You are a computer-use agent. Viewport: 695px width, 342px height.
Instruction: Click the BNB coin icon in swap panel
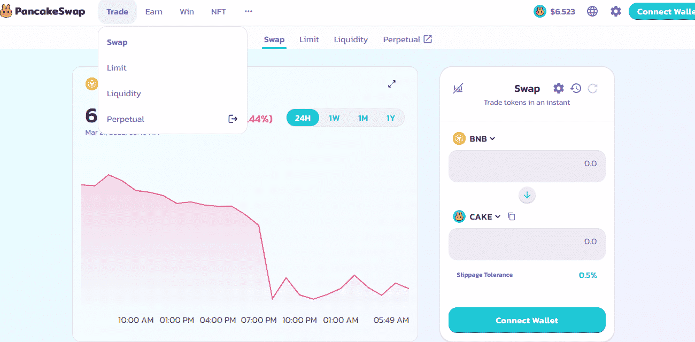point(459,139)
